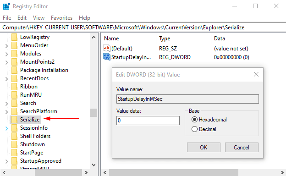
Task: Click the MountPoints2 folder icon
Action: [14, 62]
